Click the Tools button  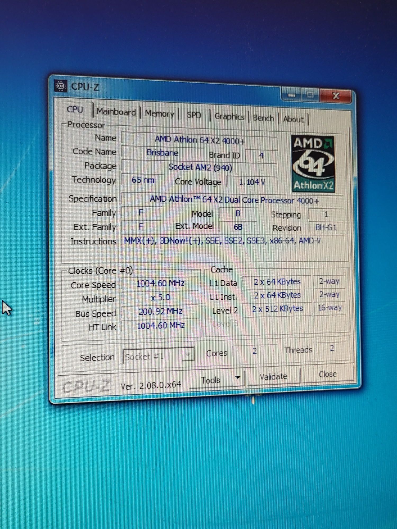click(x=211, y=380)
